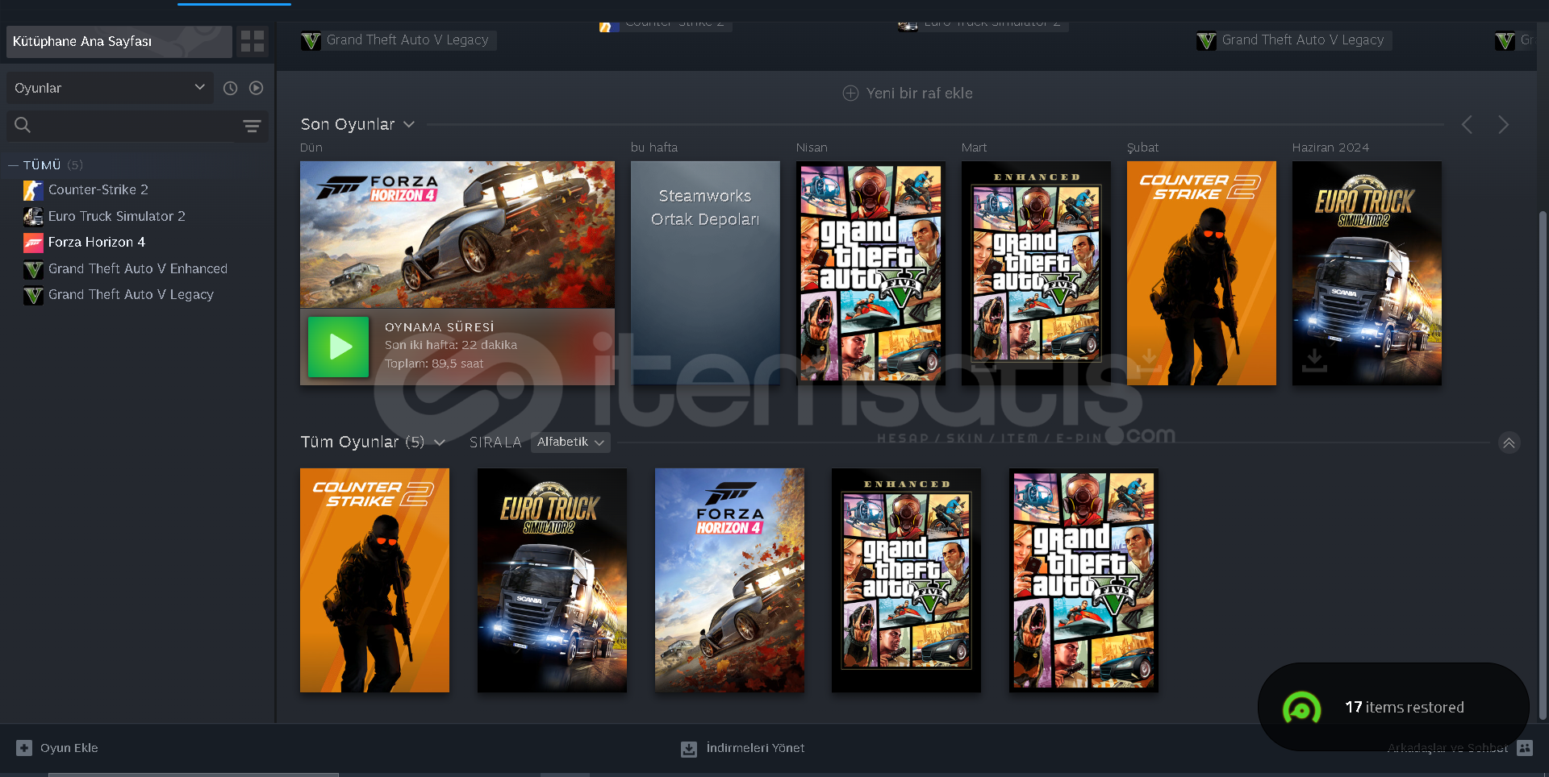Screen dimensions: 1549x777
Task: Open Alfabetik sort dropdown
Action: point(570,442)
